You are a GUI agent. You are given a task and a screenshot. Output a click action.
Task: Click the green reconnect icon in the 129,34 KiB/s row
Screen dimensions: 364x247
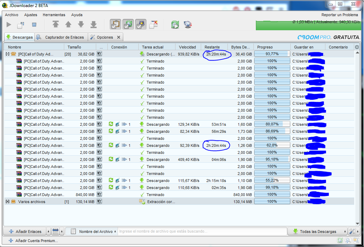111,124
